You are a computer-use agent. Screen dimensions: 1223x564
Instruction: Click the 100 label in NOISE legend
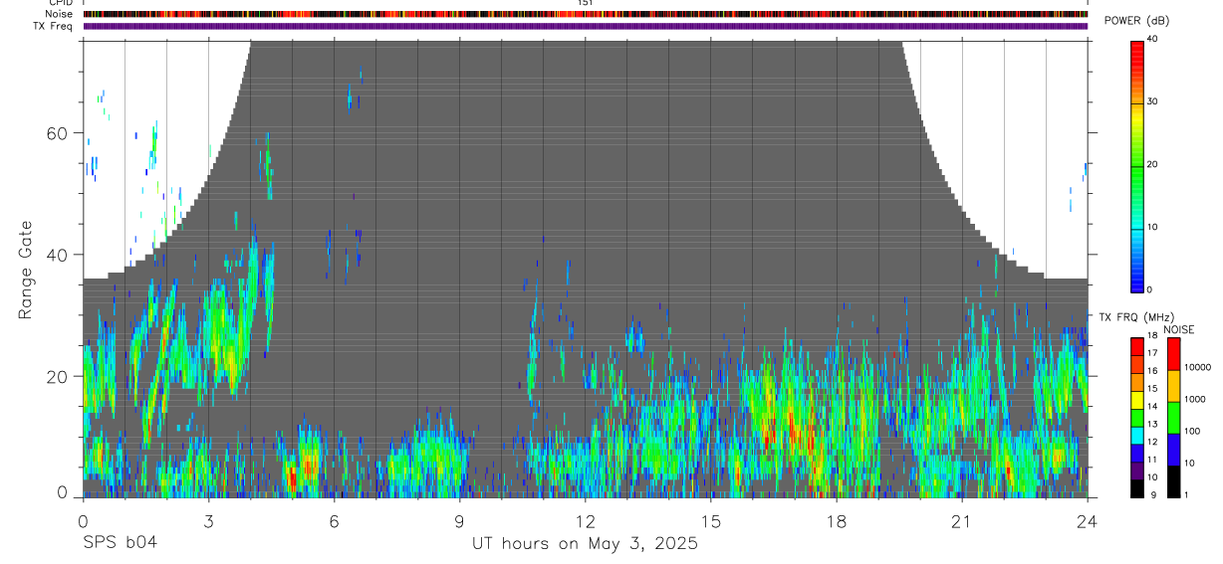(x=1193, y=431)
